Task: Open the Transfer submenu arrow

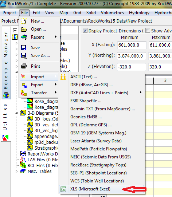Action: coord(56,92)
